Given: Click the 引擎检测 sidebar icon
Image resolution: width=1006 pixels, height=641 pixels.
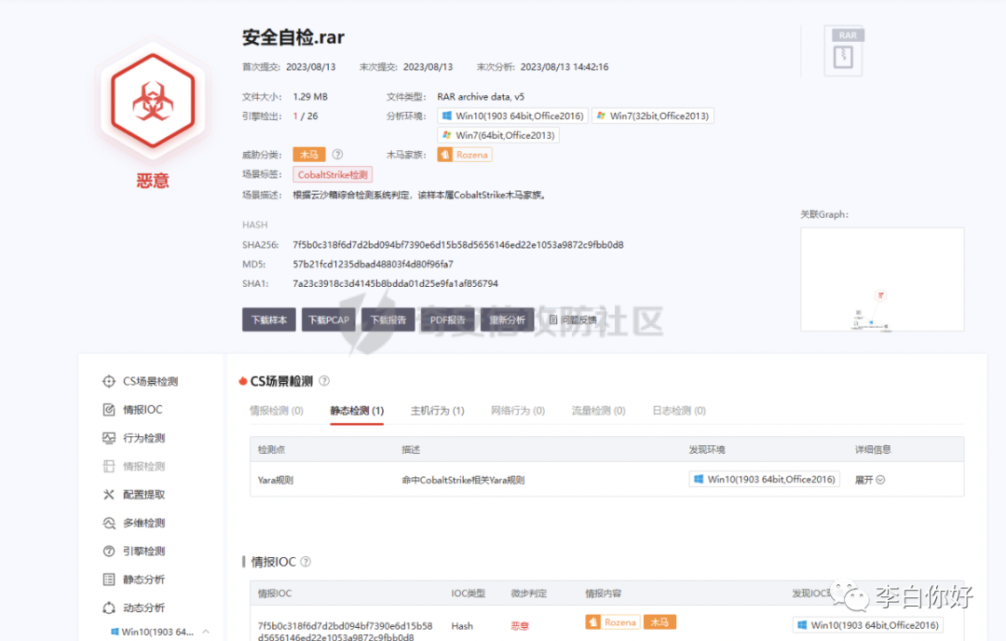Looking at the screenshot, I should [108, 552].
